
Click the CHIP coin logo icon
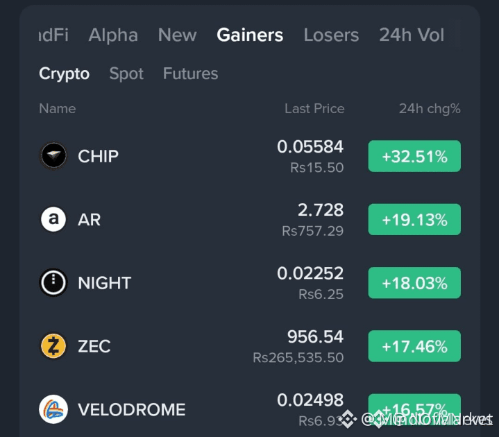pyautogui.click(x=53, y=156)
